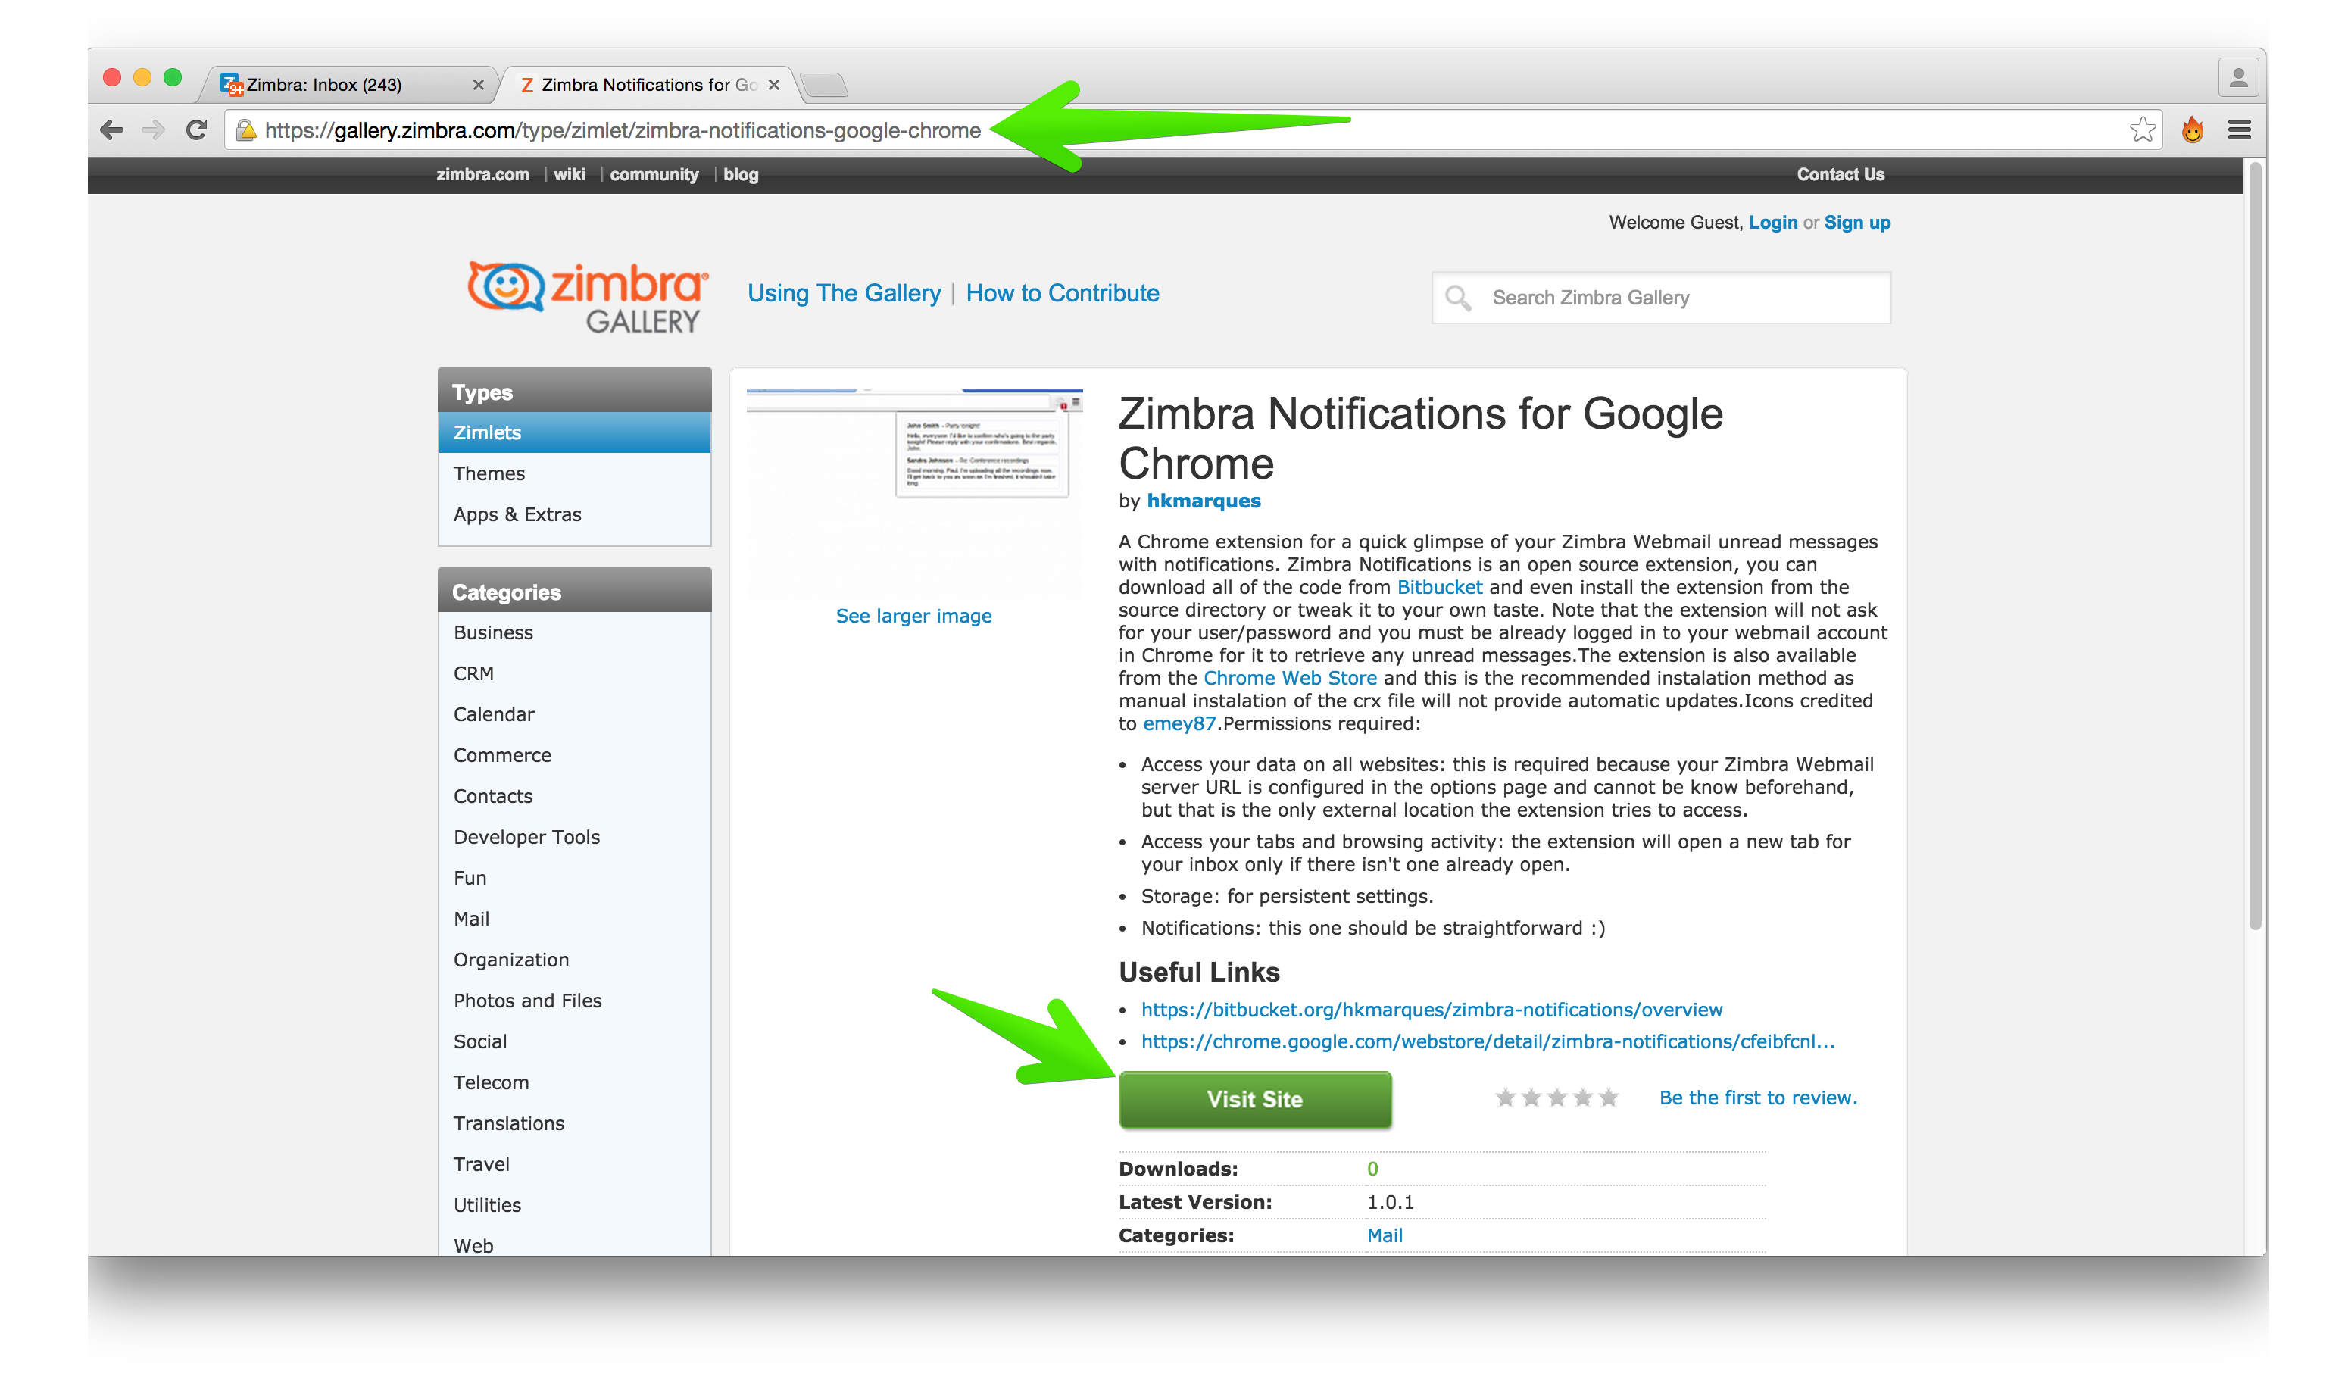The height and width of the screenshot is (1377, 2351).
Task: Open the Social category
Action: (574, 1042)
